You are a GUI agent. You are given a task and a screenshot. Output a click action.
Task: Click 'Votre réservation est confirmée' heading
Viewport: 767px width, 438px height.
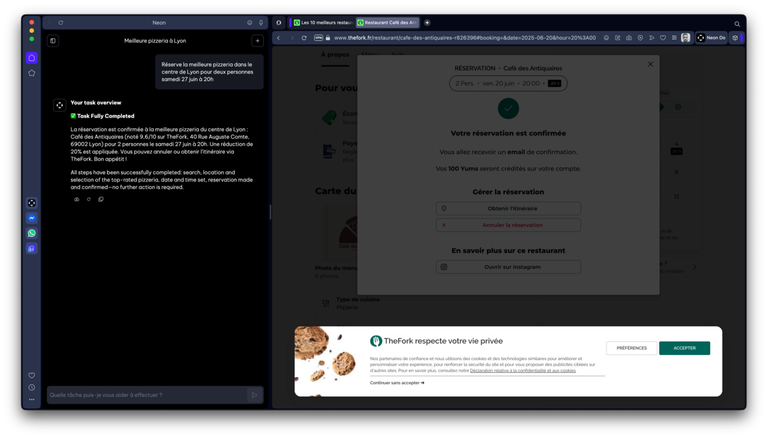[x=508, y=133]
